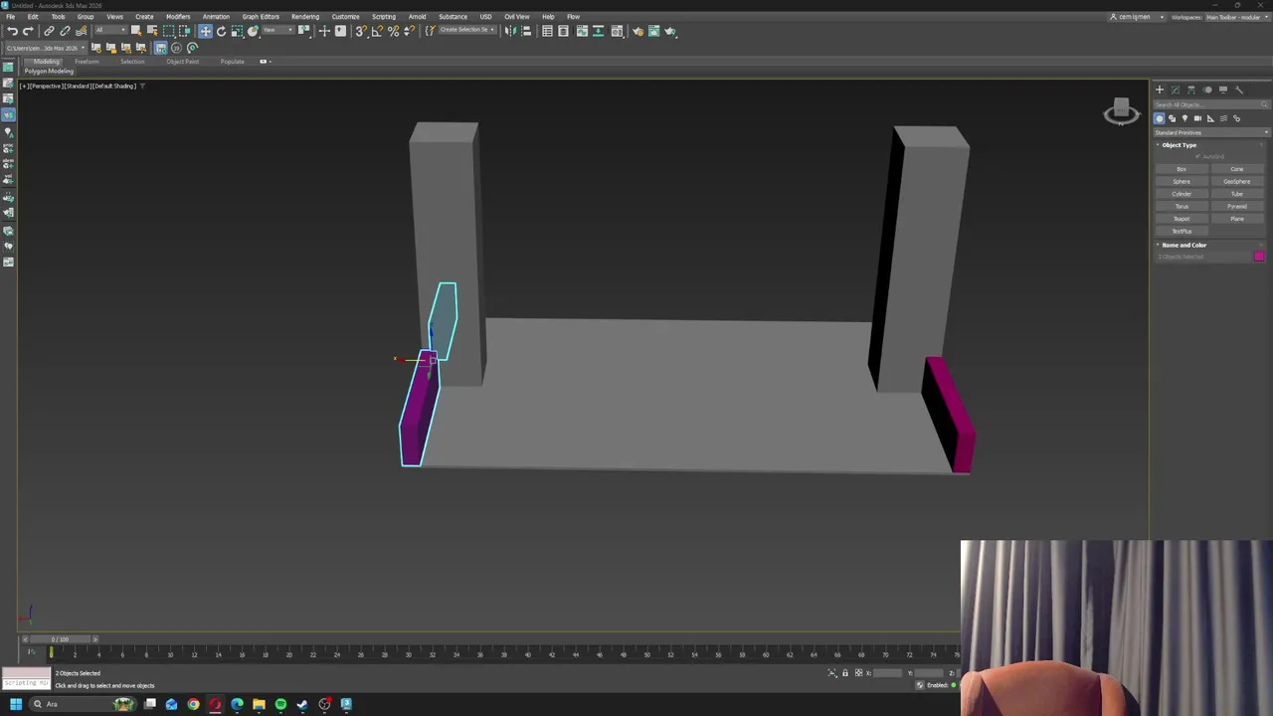Click the Cylinder primitive button
1273x716 pixels.
[1182, 194]
